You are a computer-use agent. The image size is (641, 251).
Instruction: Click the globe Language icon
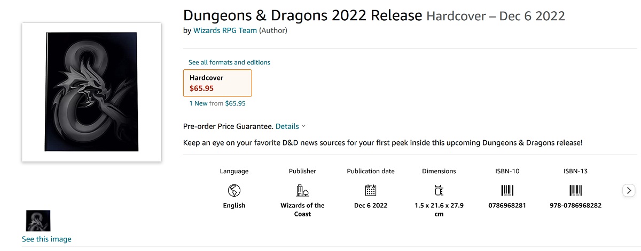pyautogui.click(x=234, y=190)
